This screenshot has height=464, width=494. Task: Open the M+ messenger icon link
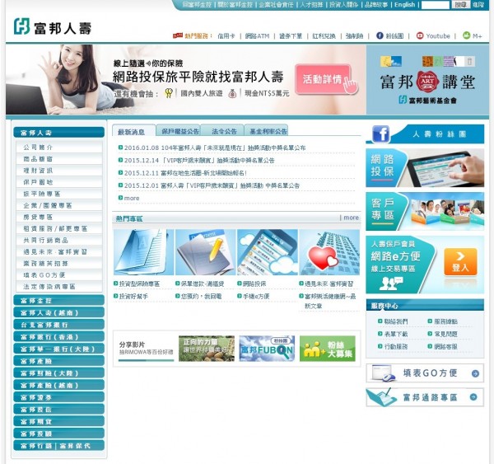pyautogui.click(x=466, y=35)
